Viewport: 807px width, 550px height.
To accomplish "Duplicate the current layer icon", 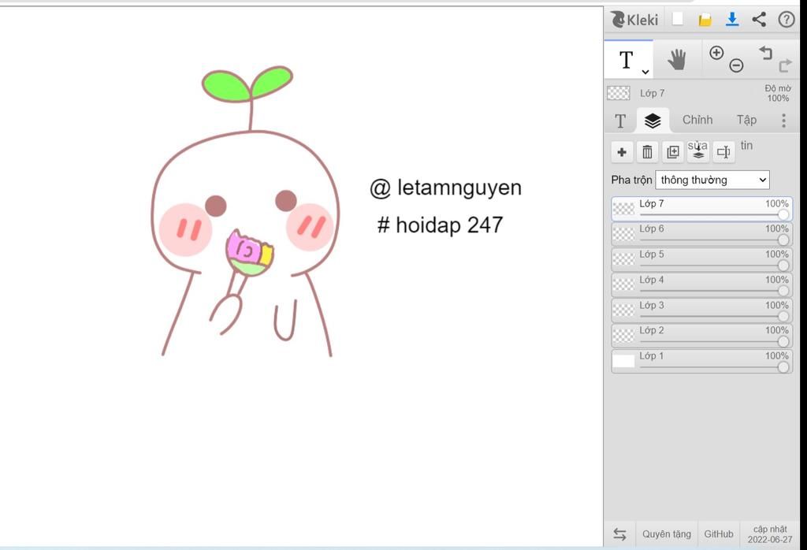I will click(x=672, y=152).
